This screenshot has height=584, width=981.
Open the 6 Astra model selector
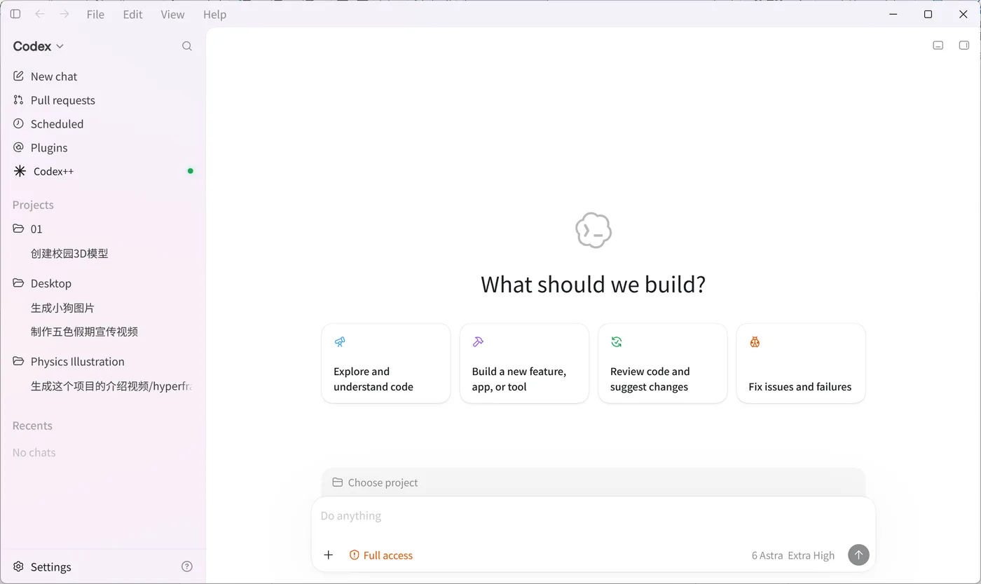793,555
